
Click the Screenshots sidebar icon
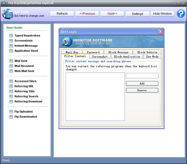coord(11,41)
